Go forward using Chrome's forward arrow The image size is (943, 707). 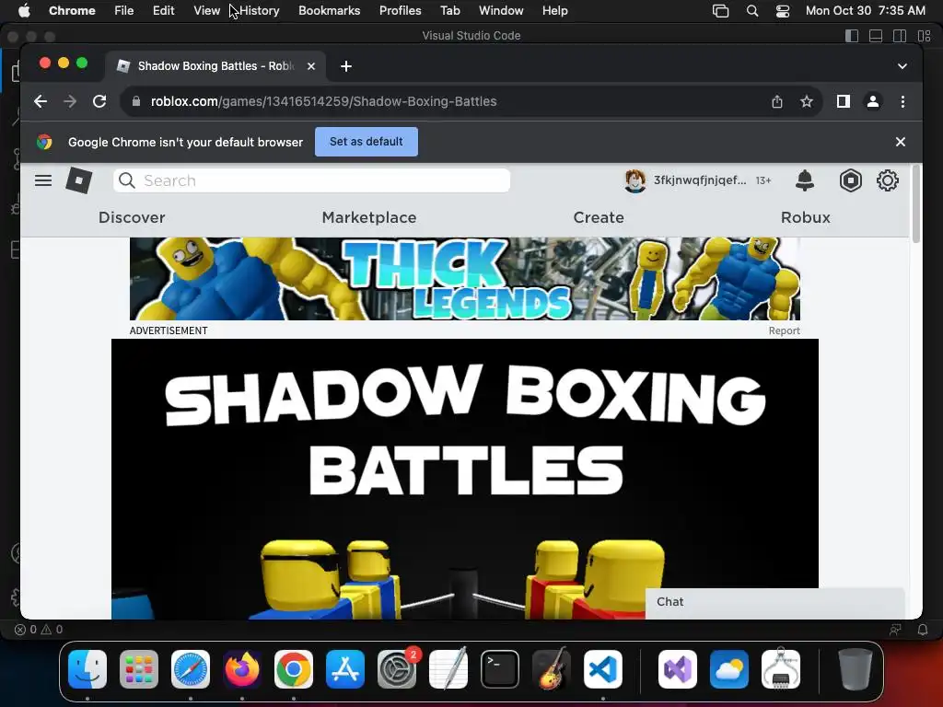pyautogui.click(x=70, y=101)
